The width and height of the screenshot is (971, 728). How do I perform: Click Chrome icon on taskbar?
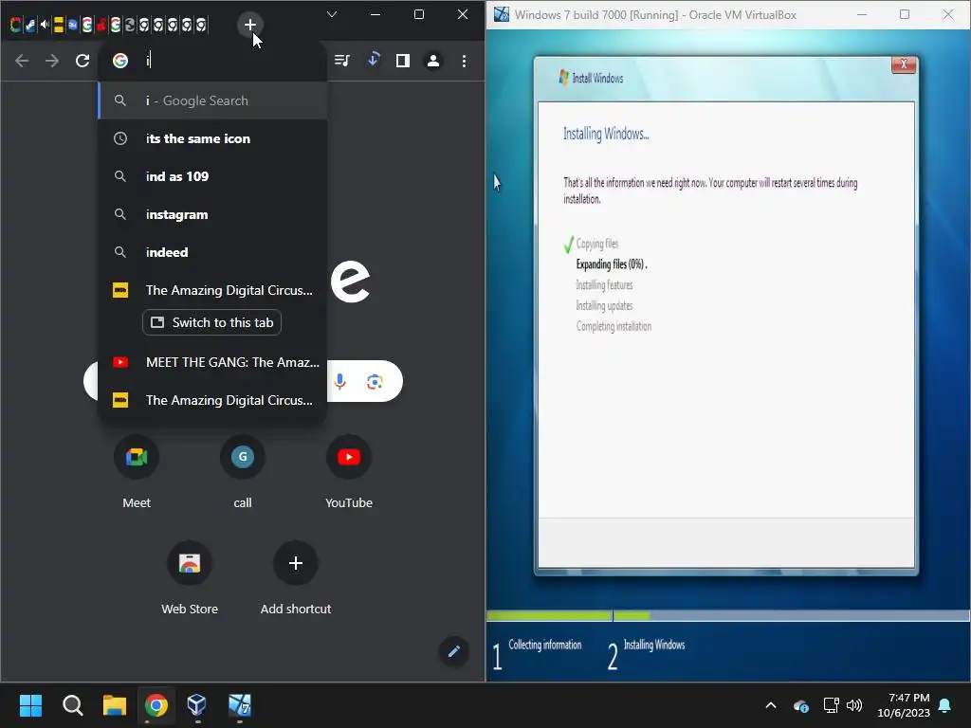156,705
